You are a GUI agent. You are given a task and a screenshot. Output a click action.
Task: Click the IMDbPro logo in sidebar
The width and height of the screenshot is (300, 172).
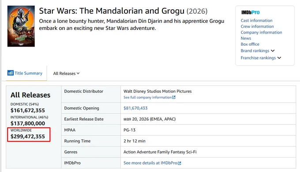[250, 12]
